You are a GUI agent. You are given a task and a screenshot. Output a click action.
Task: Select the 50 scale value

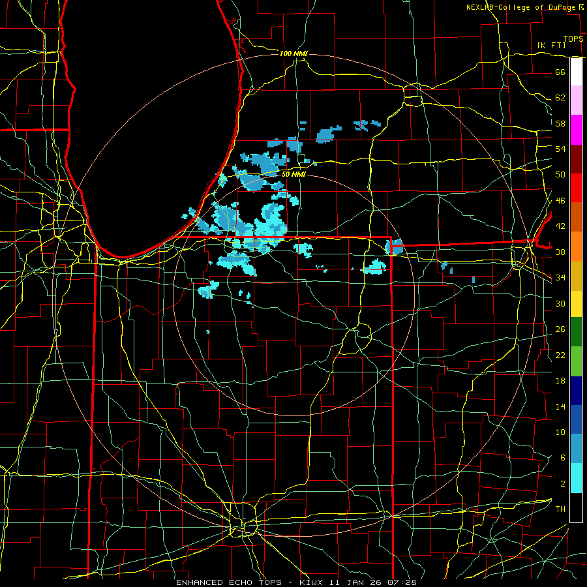click(x=560, y=175)
